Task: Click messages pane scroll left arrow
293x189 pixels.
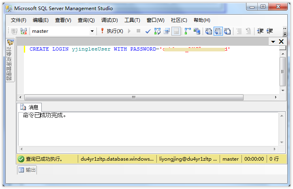Action: point(21,149)
